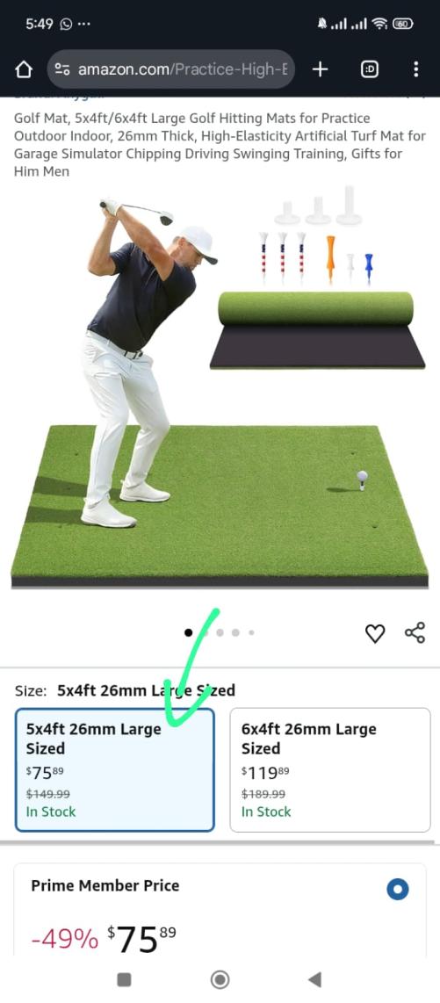Open a new tab with plus icon
This screenshot has width=440, height=1003.
pyautogui.click(x=320, y=69)
